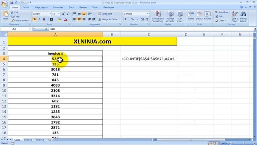Click the Increase Font Size icon
This screenshot has height=145, width=257.
click(63, 14)
